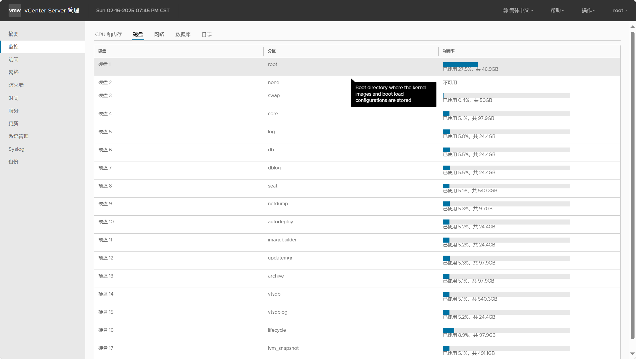Click the 磁盘 column header
Image resolution: width=636 pixels, height=359 pixels.
click(179, 51)
